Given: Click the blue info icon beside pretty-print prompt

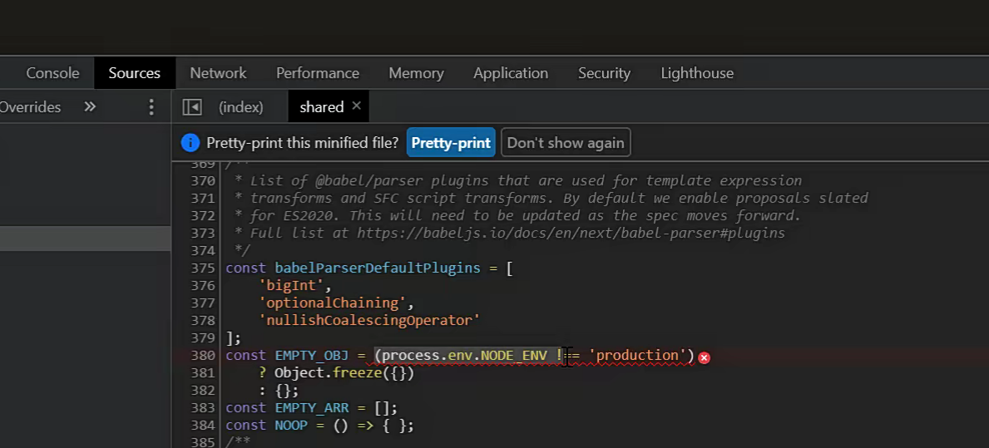Looking at the screenshot, I should (190, 143).
